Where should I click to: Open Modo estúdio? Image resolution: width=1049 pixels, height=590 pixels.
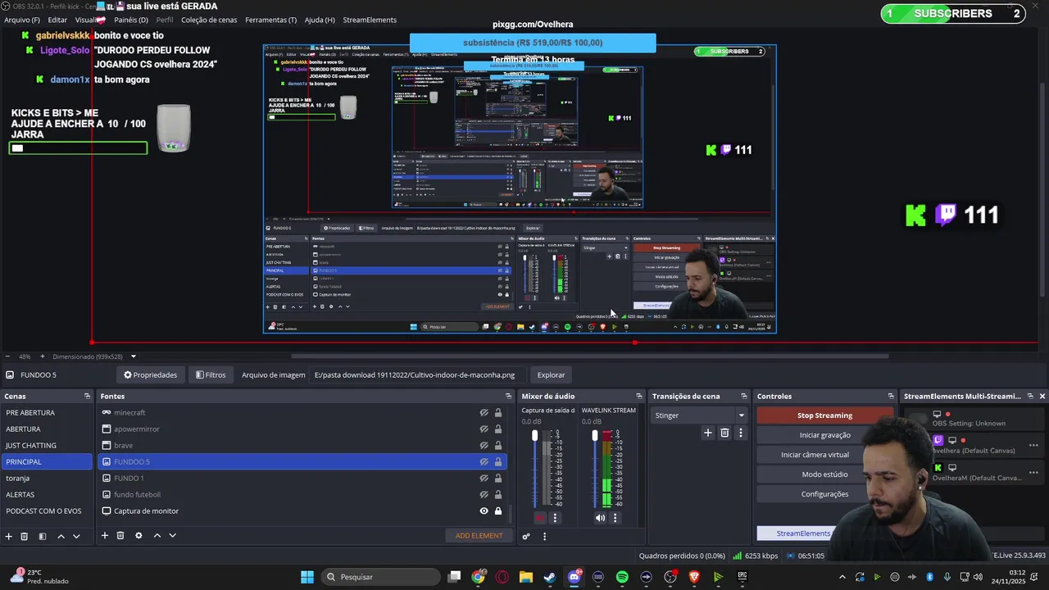click(x=824, y=474)
